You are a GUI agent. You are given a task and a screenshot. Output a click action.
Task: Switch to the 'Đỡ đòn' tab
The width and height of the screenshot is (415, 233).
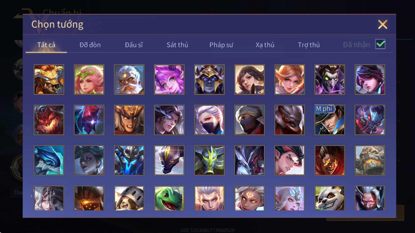(90, 45)
